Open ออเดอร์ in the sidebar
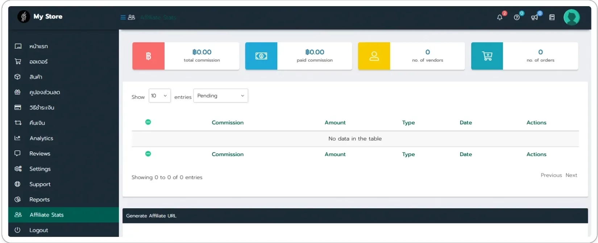The image size is (598, 243). coord(63,62)
